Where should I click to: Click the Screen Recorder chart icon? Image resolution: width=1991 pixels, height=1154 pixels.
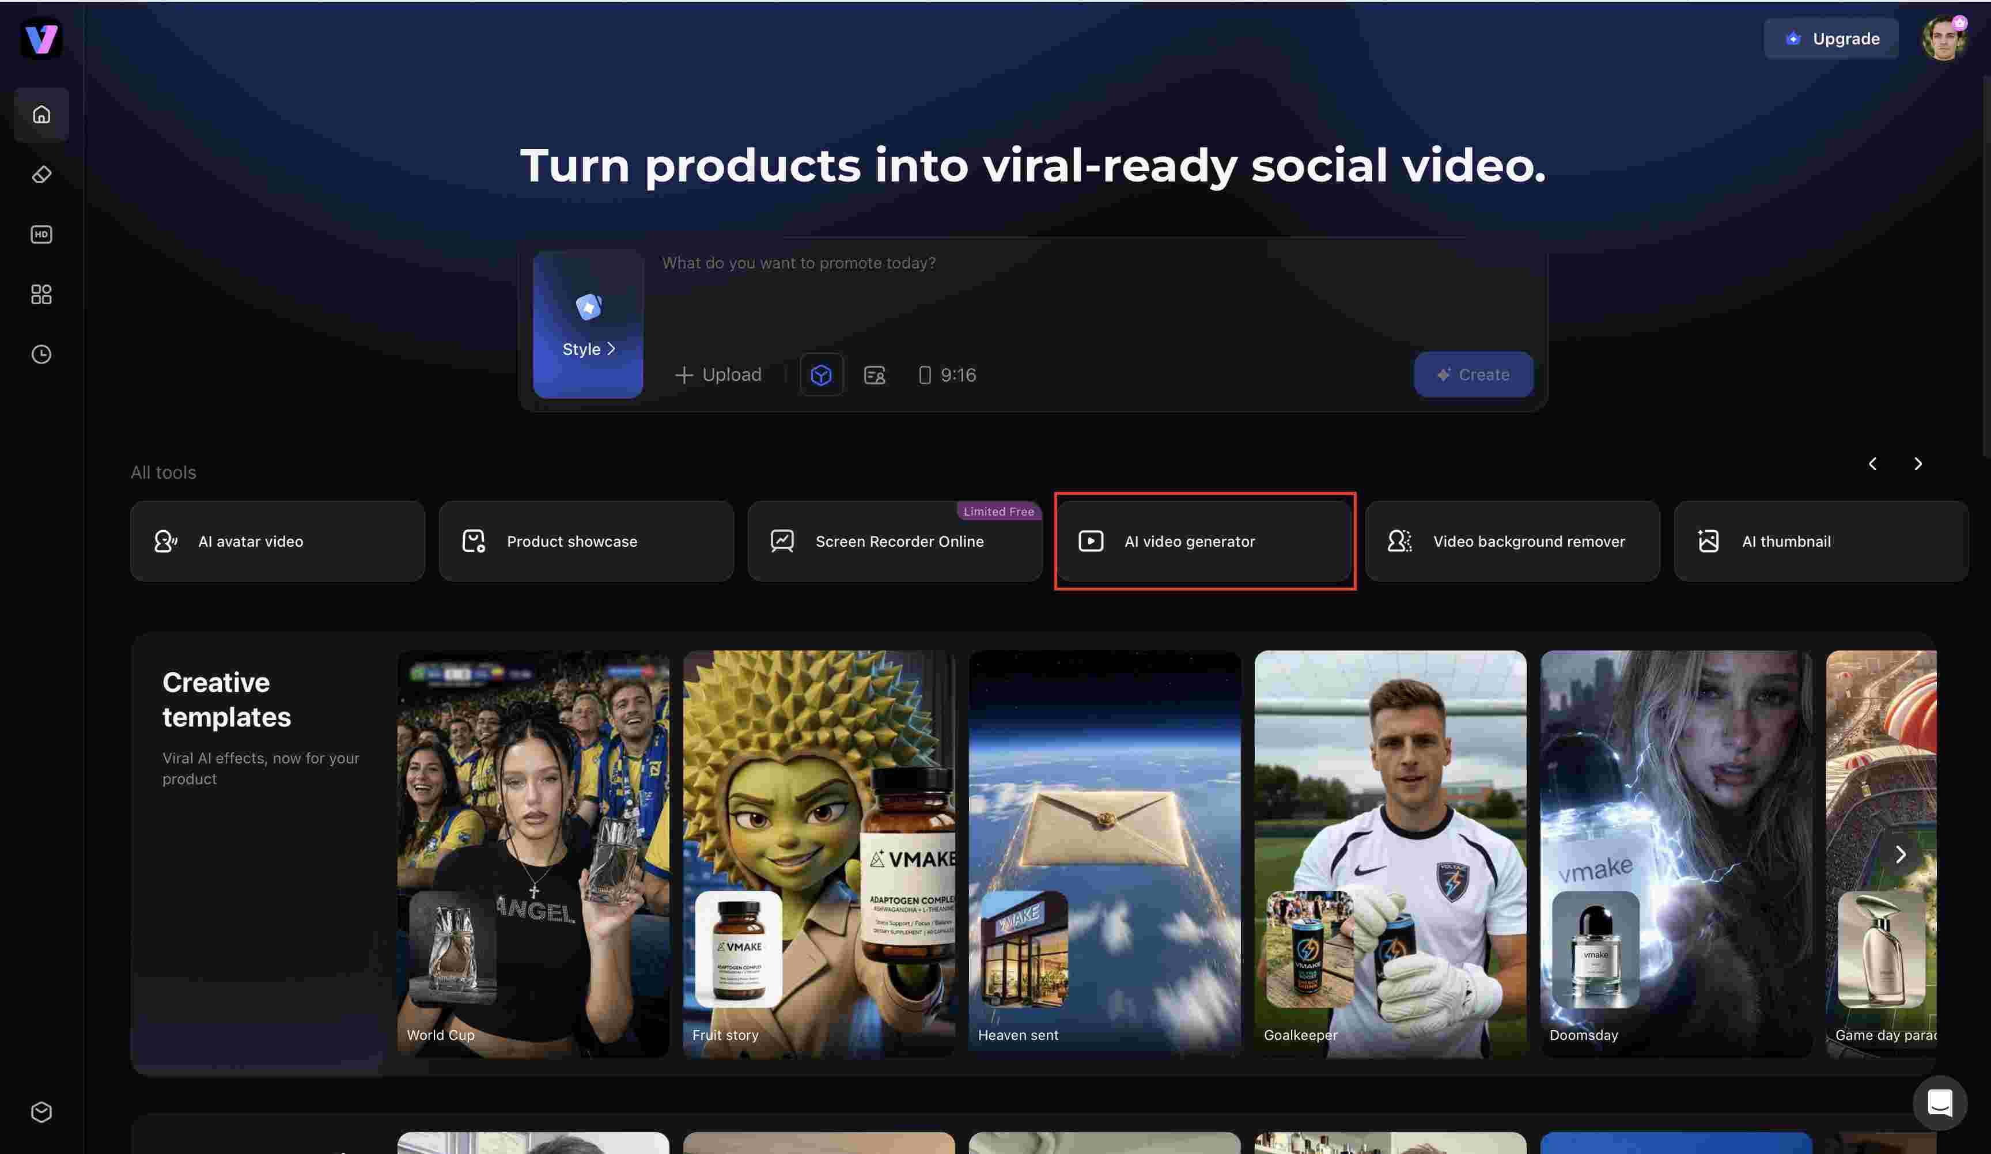pyautogui.click(x=782, y=541)
